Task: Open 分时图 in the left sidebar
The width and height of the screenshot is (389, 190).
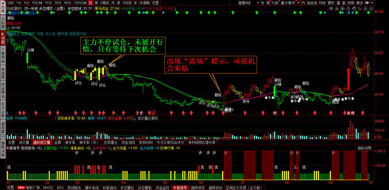Action: point(3,23)
